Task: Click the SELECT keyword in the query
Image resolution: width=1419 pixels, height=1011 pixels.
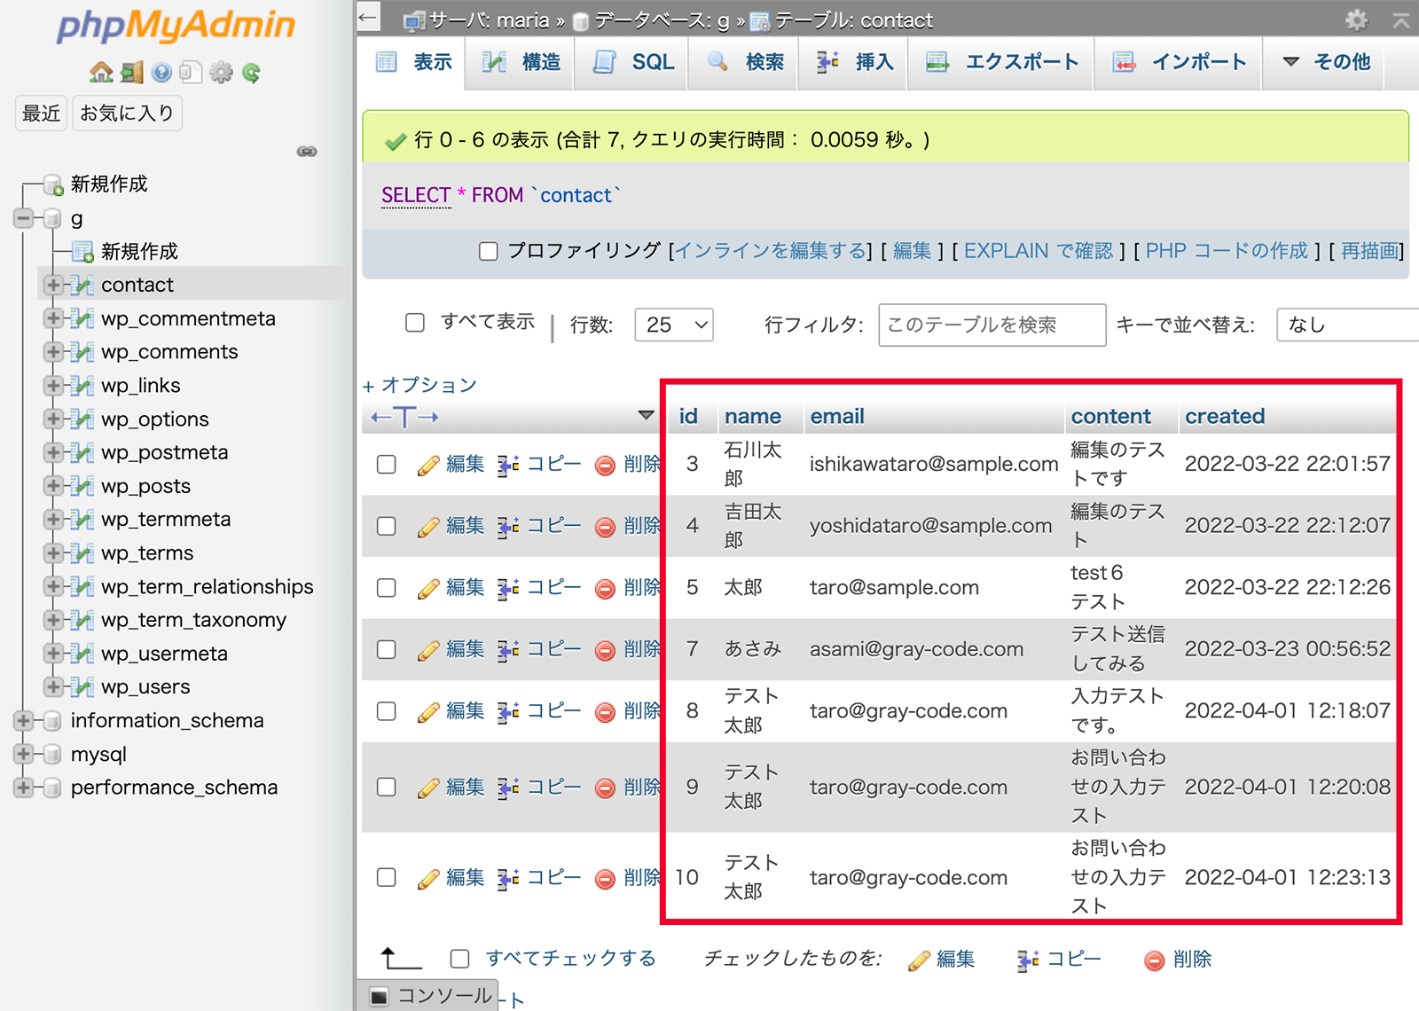Action: 416,195
